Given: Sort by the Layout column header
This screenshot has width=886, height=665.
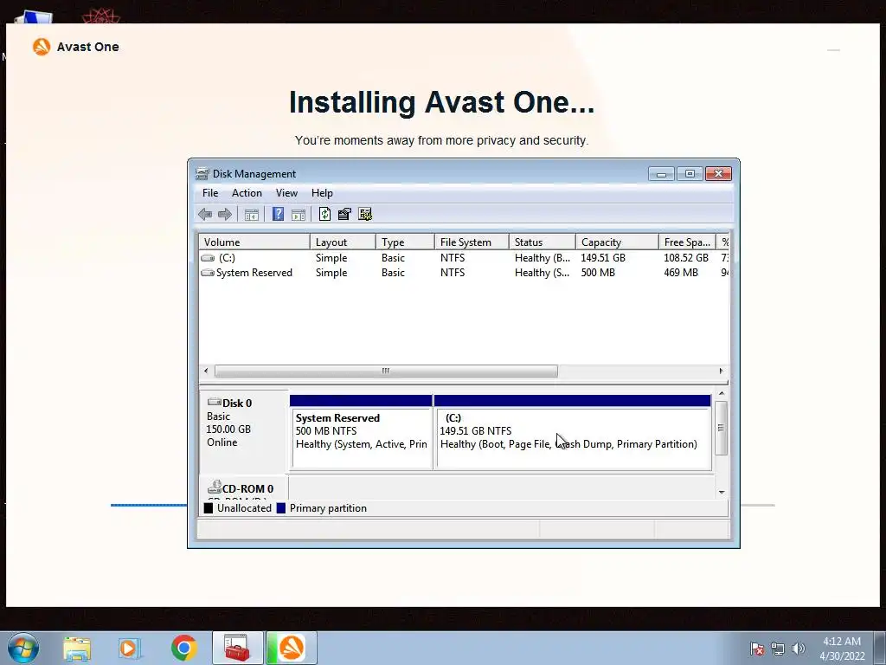Looking at the screenshot, I should pos(343,242).
